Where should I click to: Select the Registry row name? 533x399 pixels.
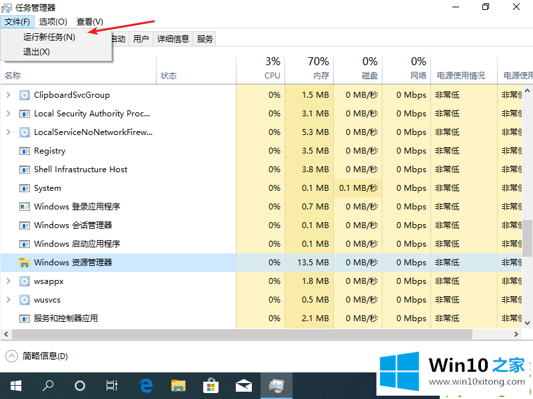[49, 151]
